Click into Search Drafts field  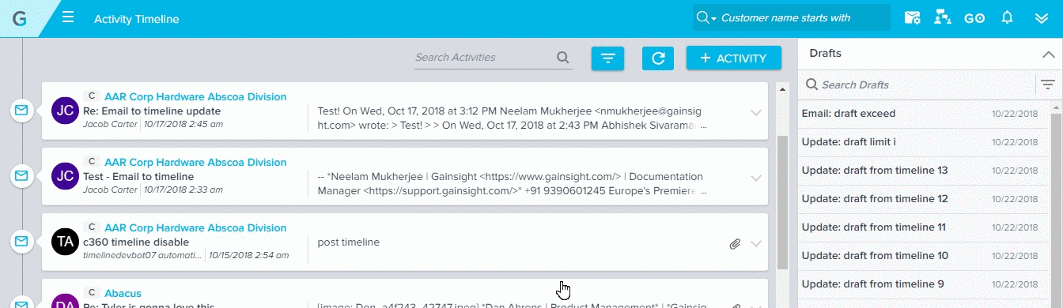click(x=925, y=85)
